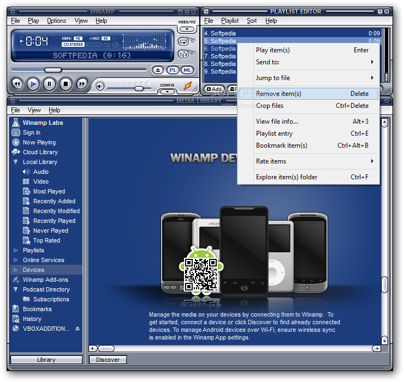Expand the Playlists tree node

[x=16, y=250]
